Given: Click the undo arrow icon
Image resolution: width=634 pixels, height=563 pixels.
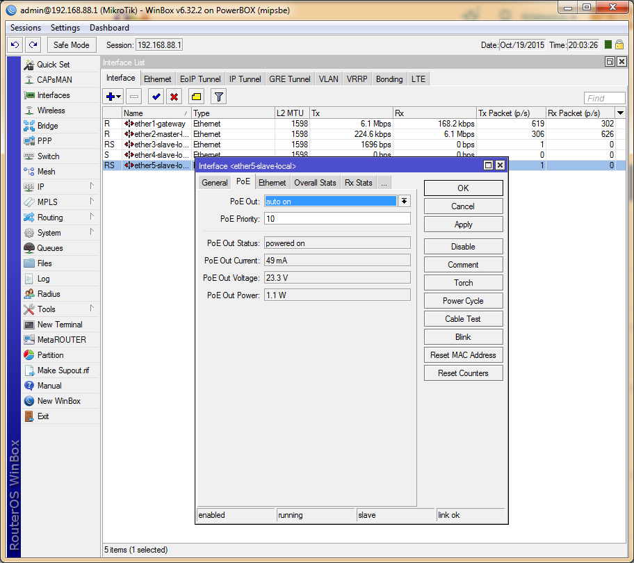Looking at the screenshot, I should pos(15,45).
